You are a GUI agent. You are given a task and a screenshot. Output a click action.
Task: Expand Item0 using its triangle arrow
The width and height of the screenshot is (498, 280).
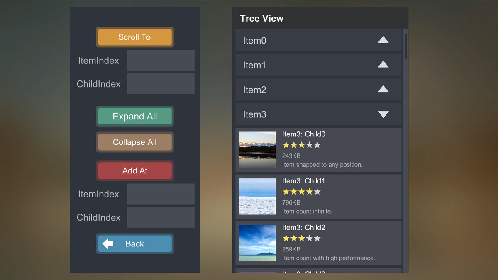383,40
